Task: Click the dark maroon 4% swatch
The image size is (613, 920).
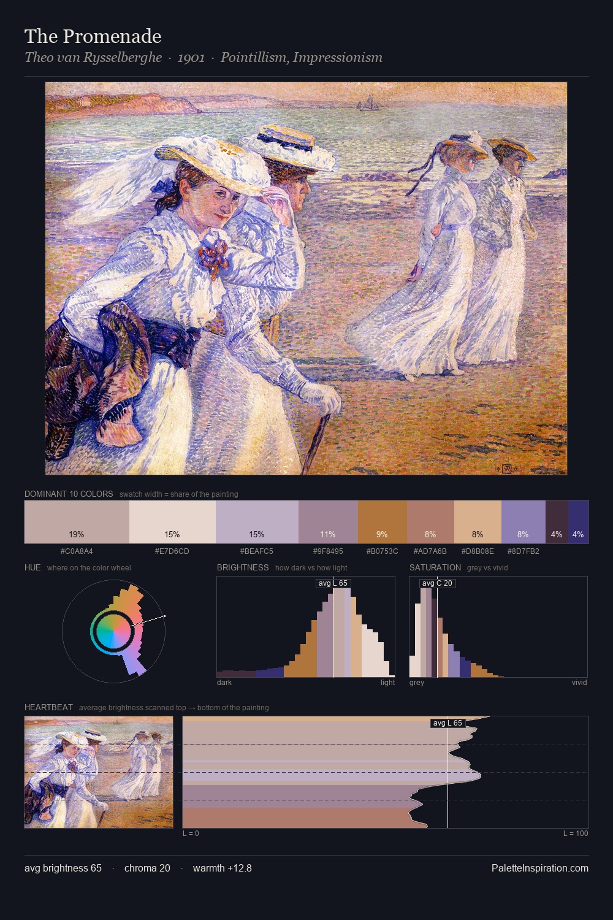Action: click(x=557, y=522)
